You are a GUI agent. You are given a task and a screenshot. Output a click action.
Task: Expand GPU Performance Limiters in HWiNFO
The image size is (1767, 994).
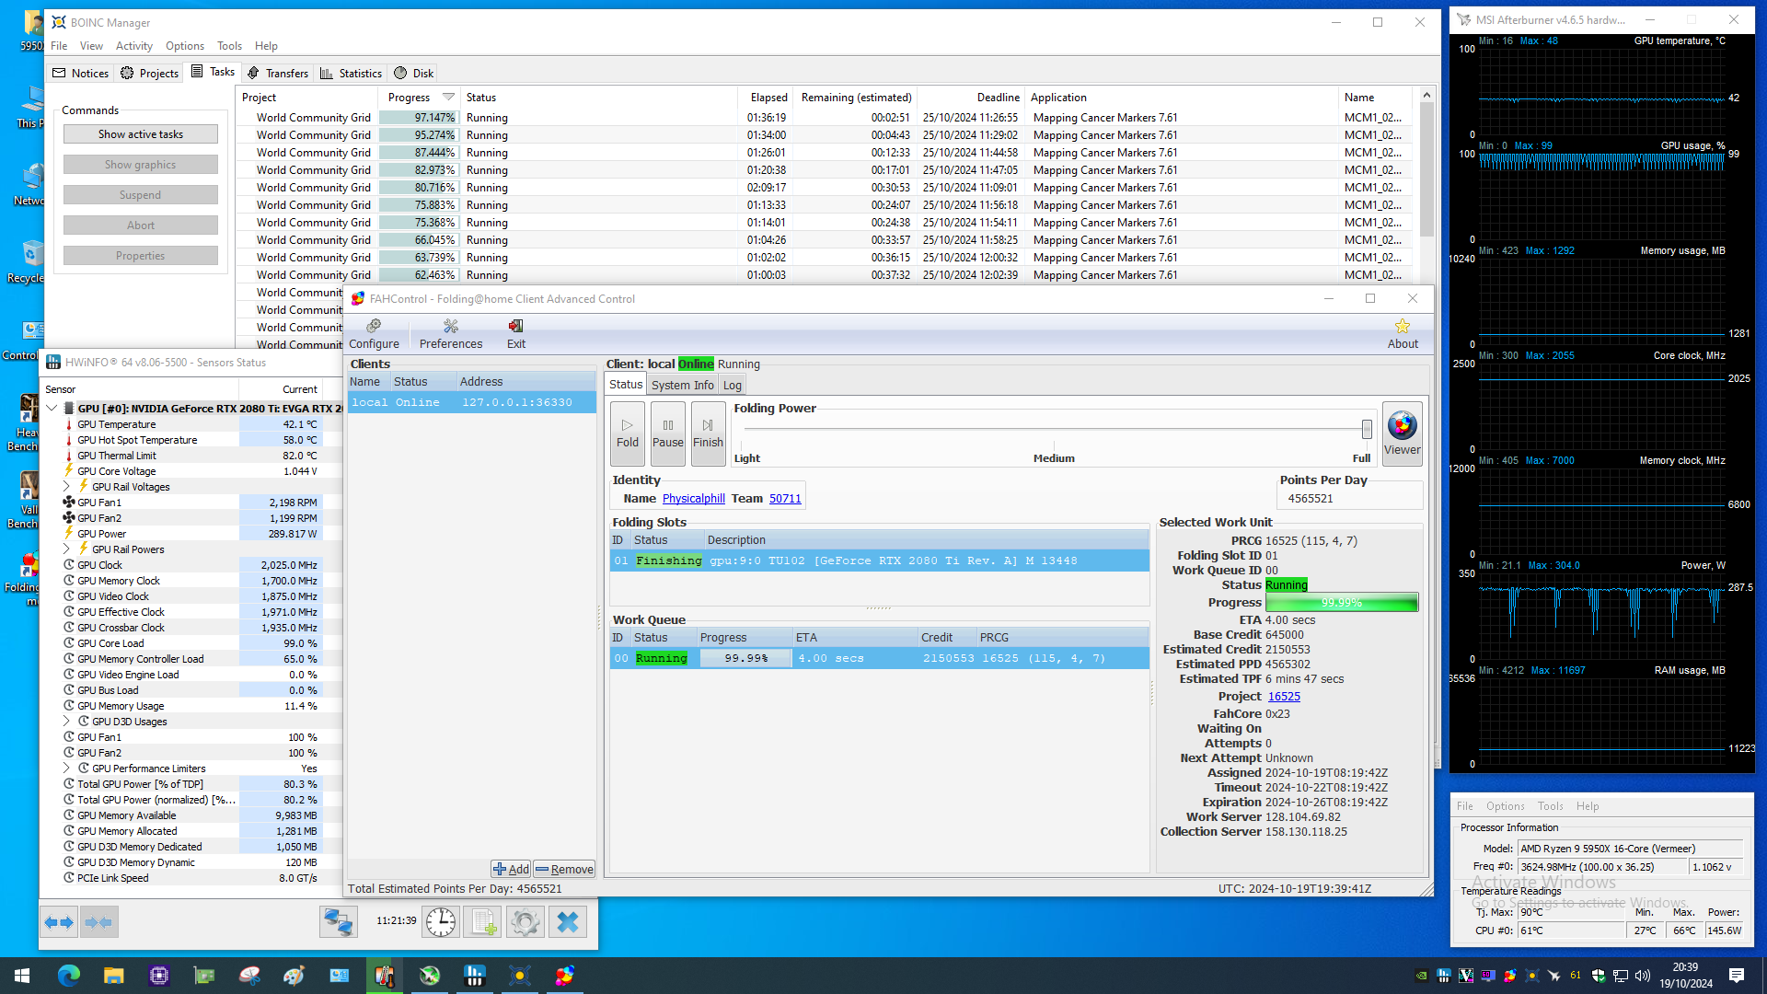tap(67, 768)
